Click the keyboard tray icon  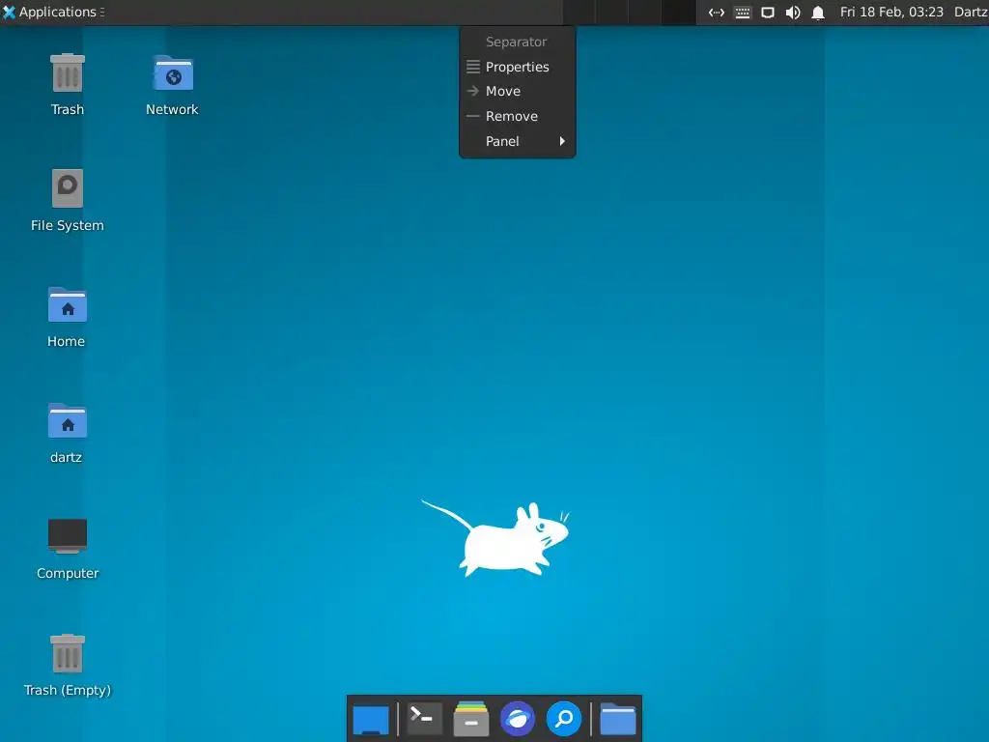743,13
